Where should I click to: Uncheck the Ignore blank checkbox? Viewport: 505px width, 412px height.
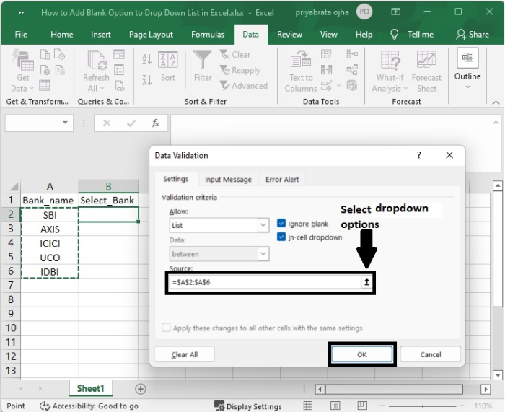click(x=281, y=224)
